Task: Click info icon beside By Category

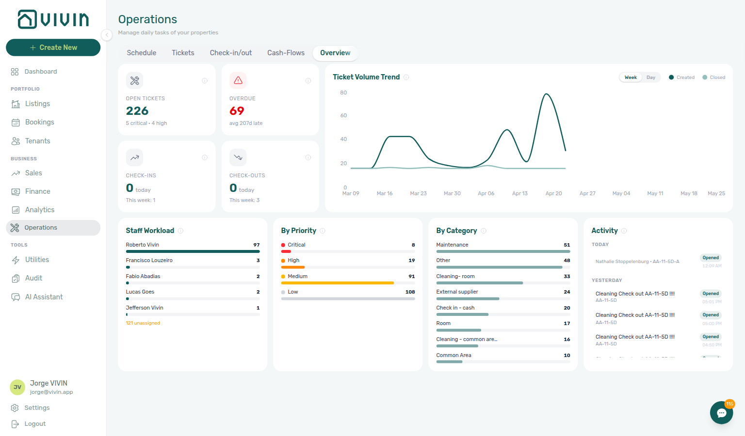Action: [x=484, y=231]
